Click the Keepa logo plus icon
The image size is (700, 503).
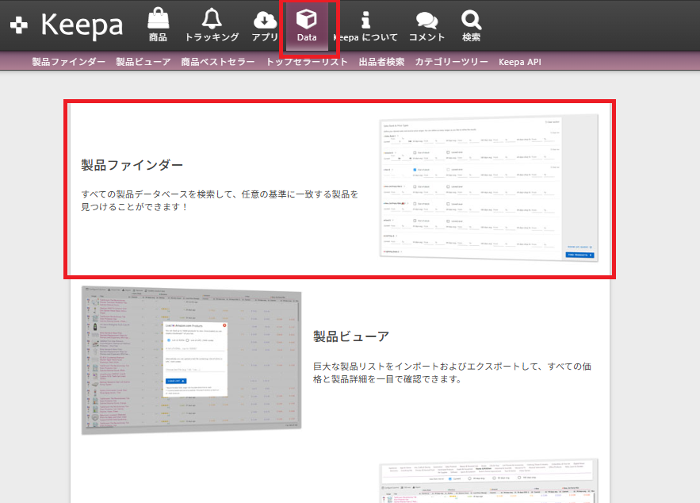point(19,26)
